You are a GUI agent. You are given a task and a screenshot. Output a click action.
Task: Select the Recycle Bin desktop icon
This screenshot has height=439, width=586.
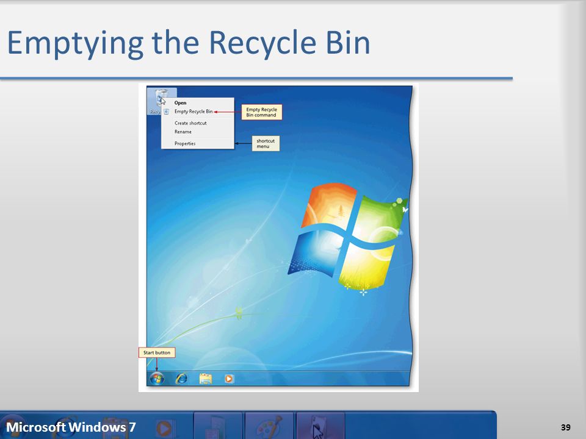161,101
